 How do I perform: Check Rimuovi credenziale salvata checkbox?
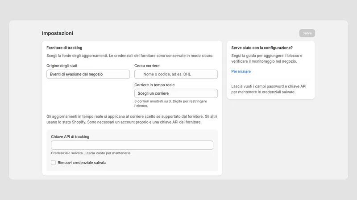53,163
